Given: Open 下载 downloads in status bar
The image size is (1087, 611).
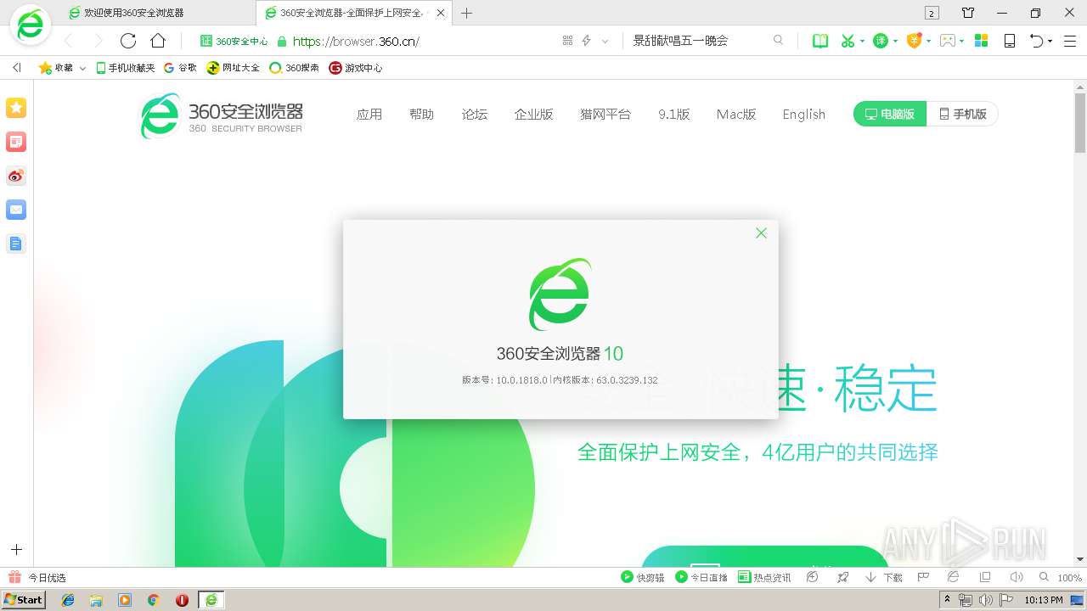Looking at the screenshot, I should pos(884,577).
